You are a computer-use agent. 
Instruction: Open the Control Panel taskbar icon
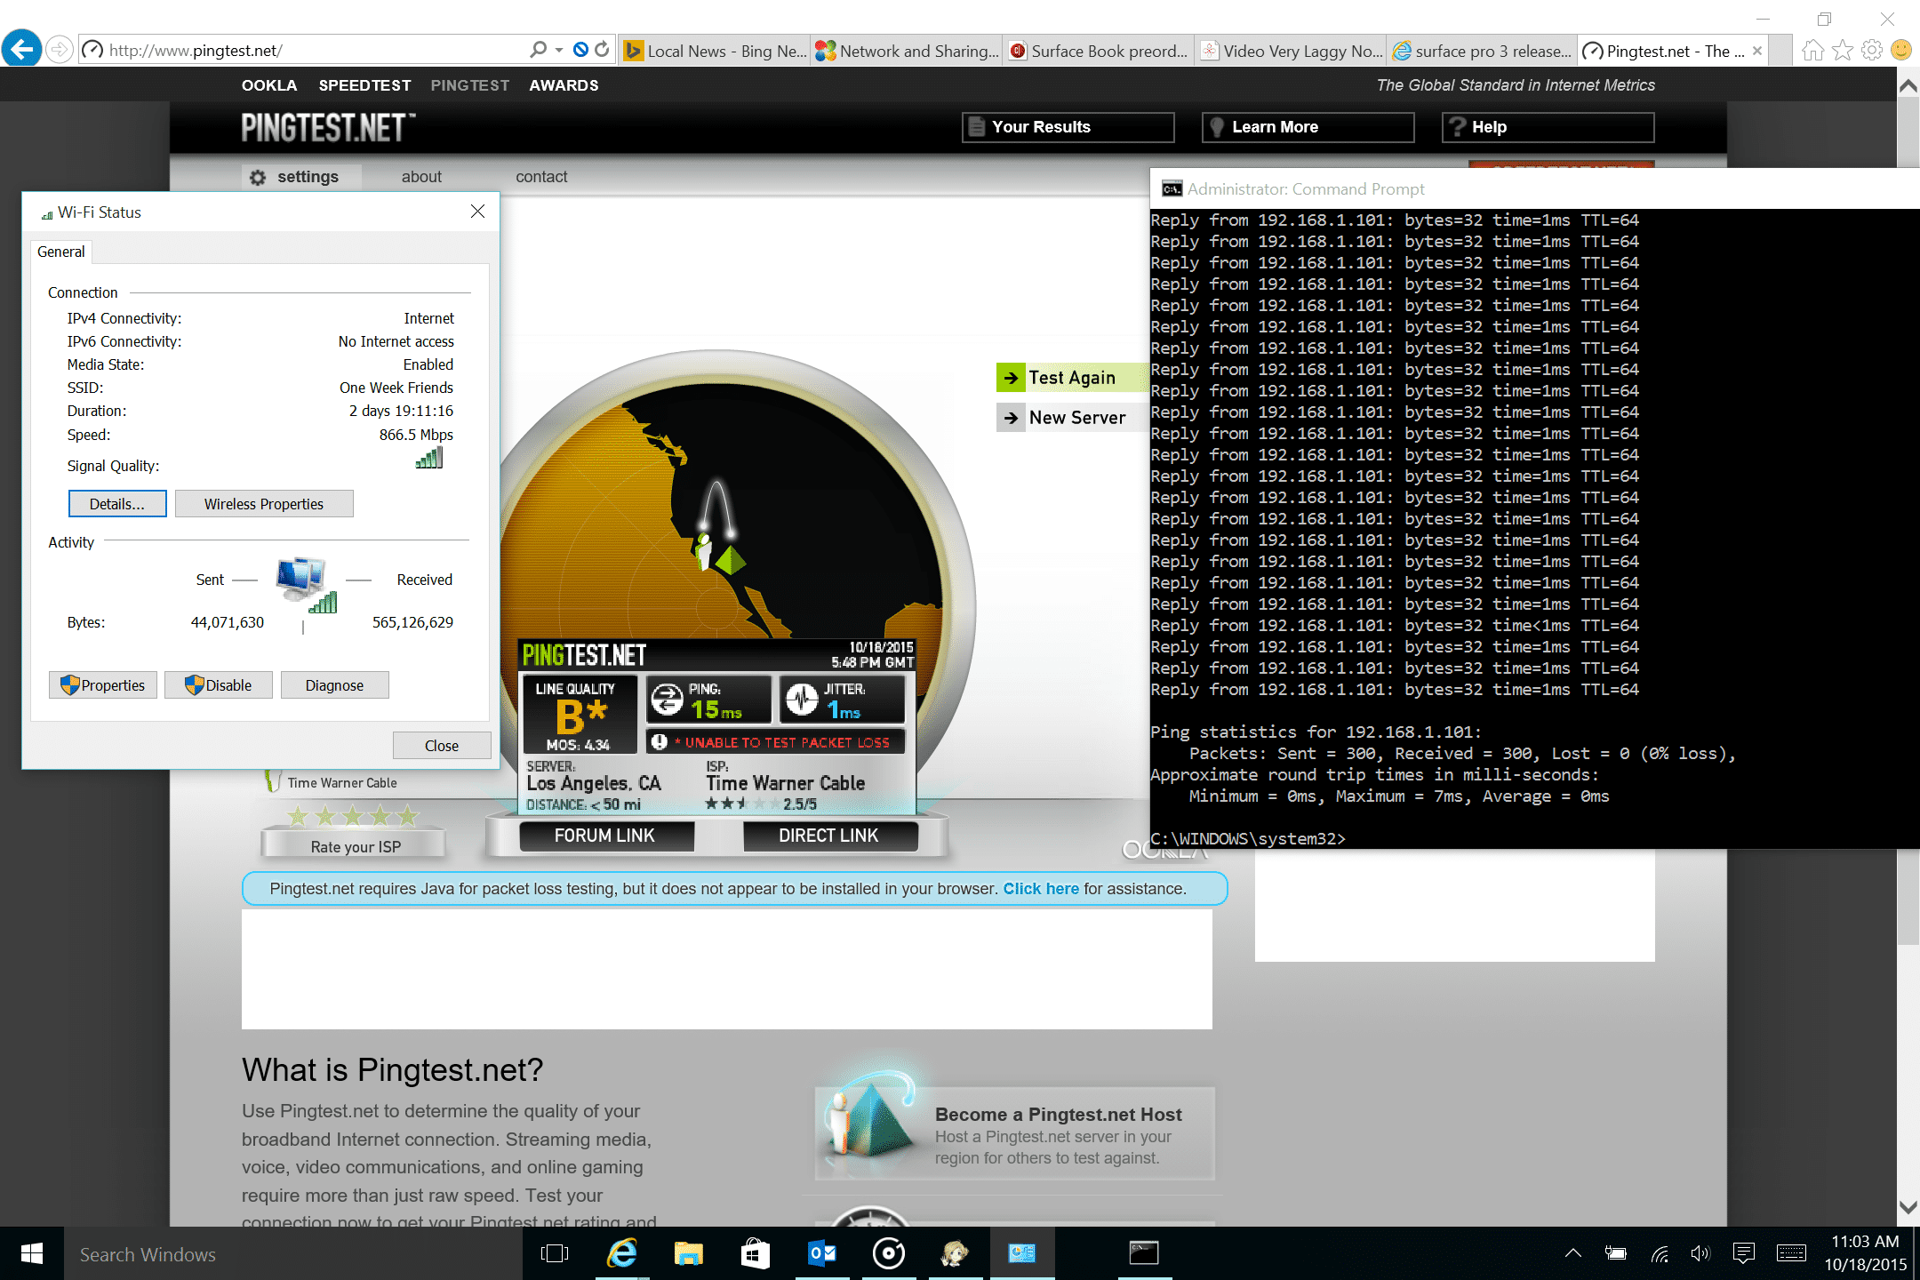pyautogui.click(x=1022, y=1253)
